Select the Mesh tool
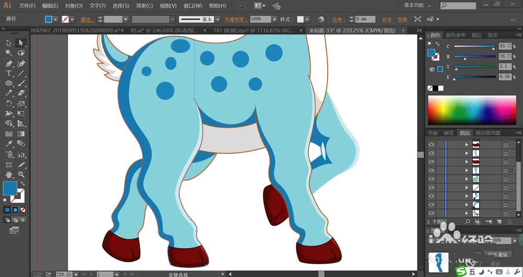523x277 pixels. (x=9, y=134)
